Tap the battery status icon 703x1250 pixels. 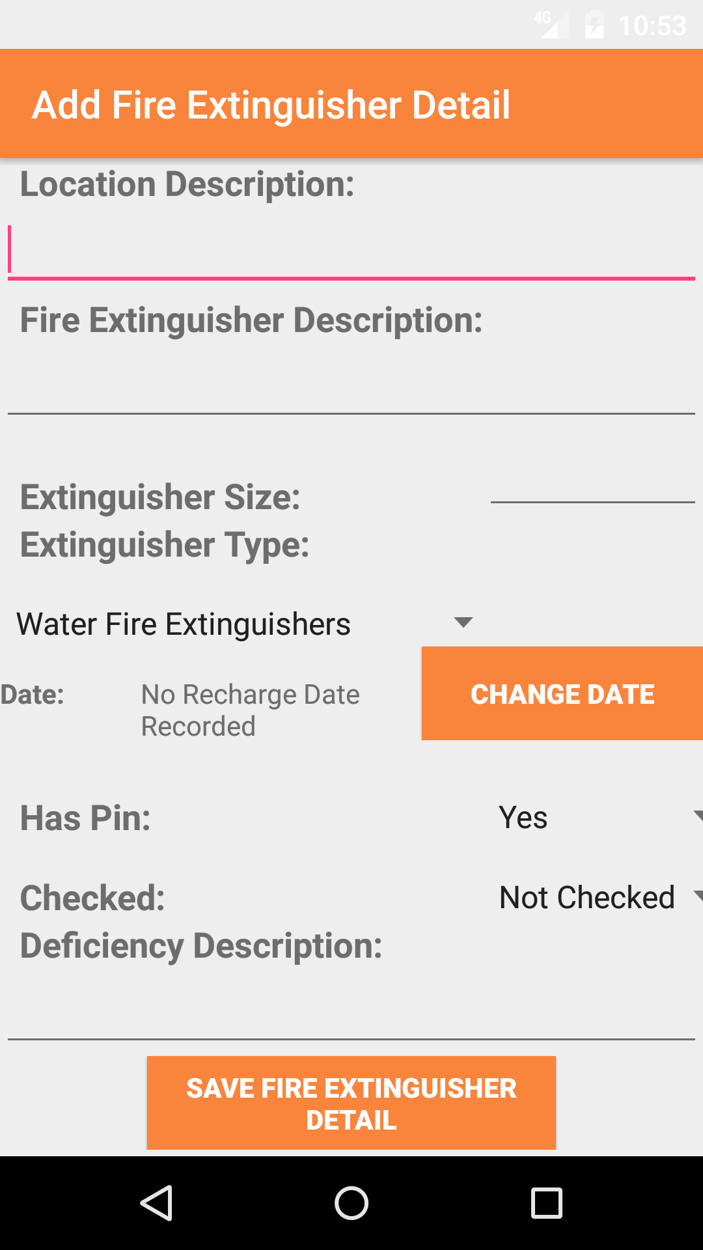tap(594, 25)
